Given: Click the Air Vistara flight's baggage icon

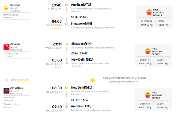Looking at the screenshot, I should (x=148, y=95).
